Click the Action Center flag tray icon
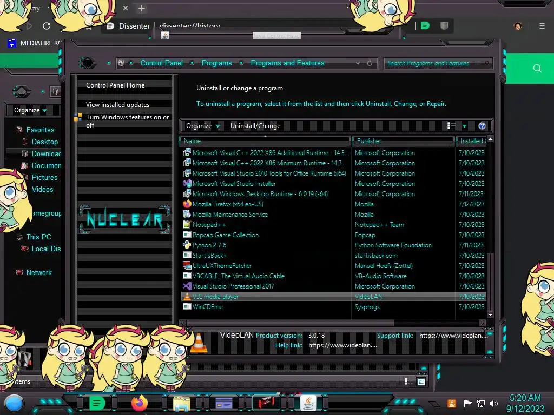 click(468, 403)
